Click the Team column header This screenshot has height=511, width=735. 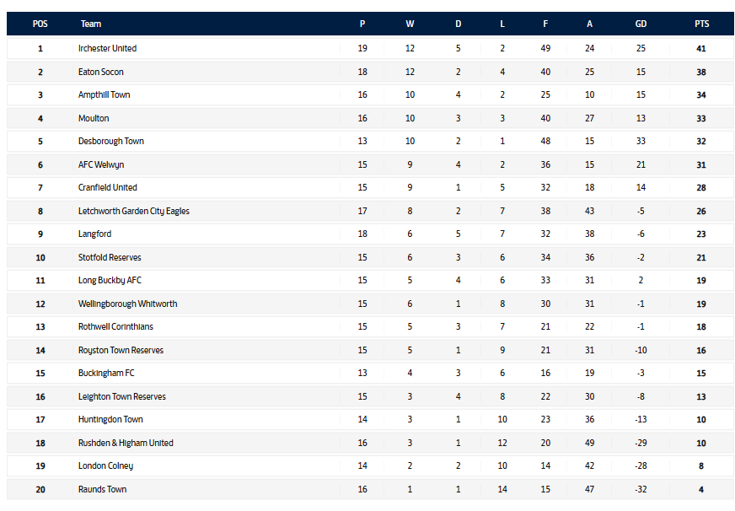(x=91, y=24)
